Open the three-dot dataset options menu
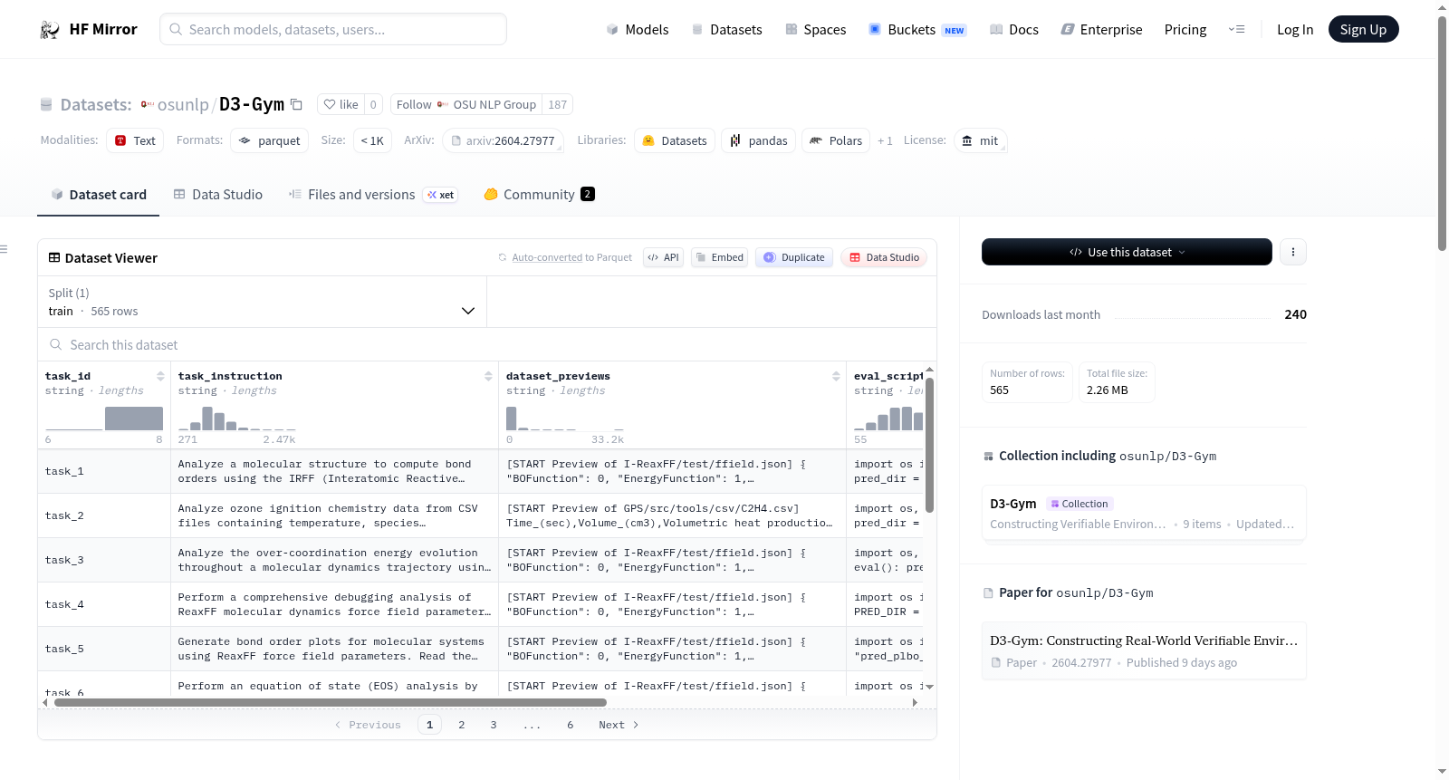Screen dimensions: 1449x780 click(1293, 252)
